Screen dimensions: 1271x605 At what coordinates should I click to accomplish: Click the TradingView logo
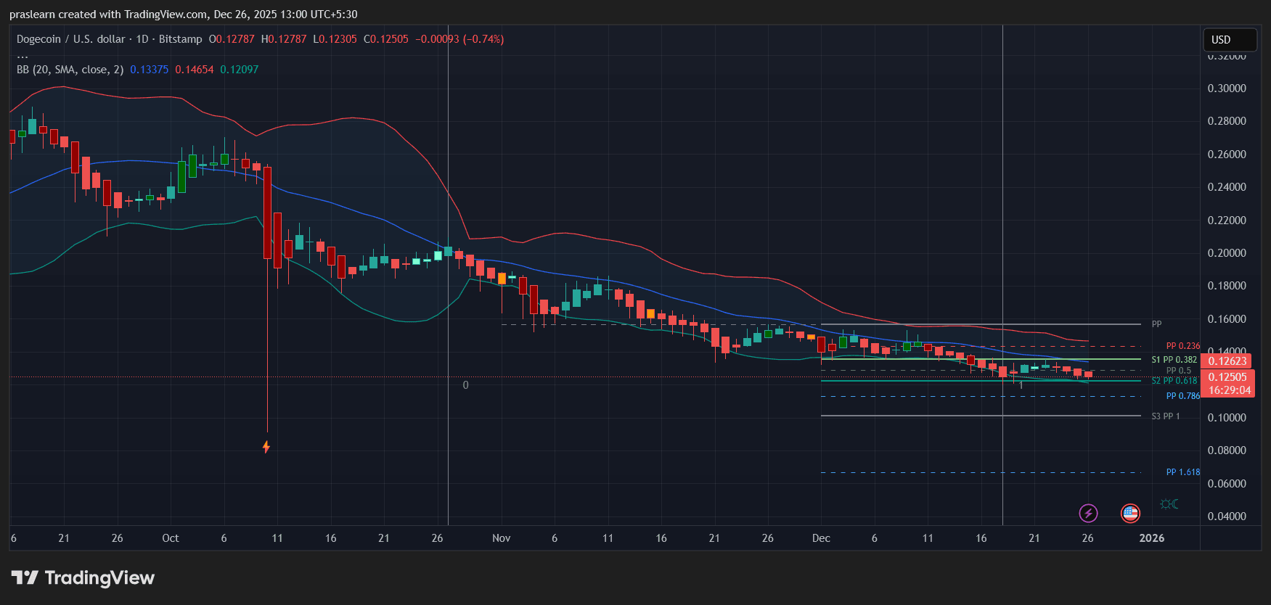[83, 578]
